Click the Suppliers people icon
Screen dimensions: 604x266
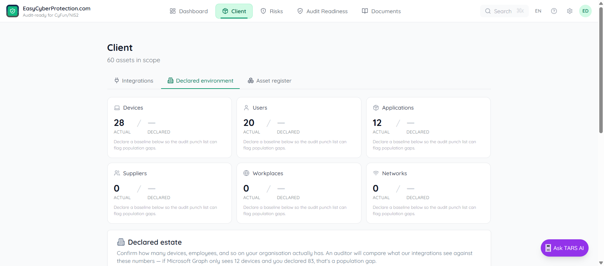[x=117, y=173]
